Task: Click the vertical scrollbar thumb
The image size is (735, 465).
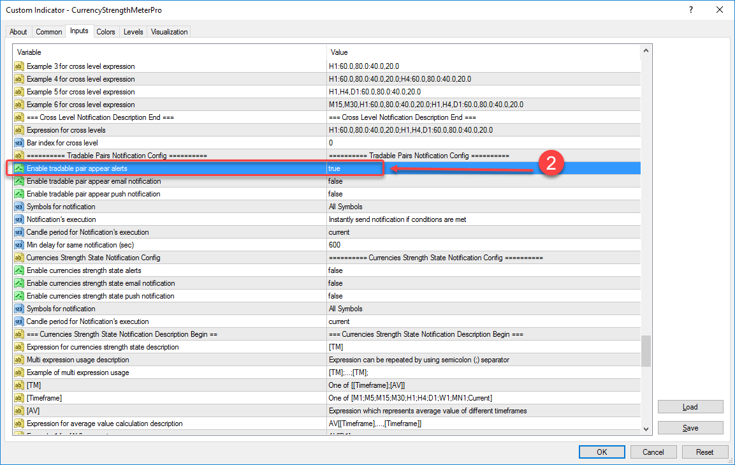Action: [646, 351]
